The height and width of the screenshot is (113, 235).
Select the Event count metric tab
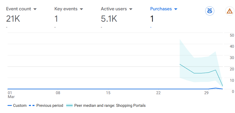pos(22,17)
